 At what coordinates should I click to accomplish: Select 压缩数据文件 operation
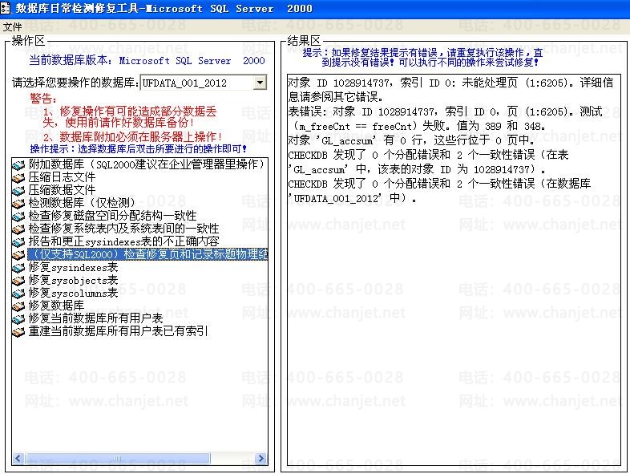62,190
